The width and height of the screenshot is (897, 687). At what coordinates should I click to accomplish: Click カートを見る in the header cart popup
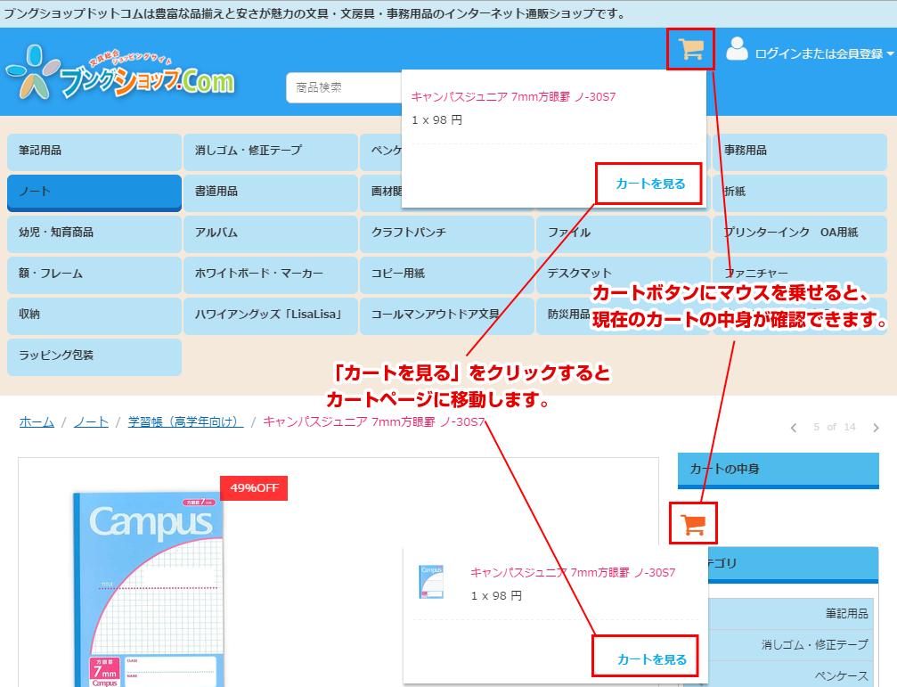650,184
